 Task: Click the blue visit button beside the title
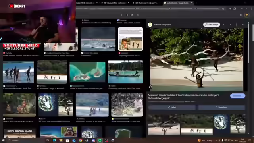coord(238,96)
